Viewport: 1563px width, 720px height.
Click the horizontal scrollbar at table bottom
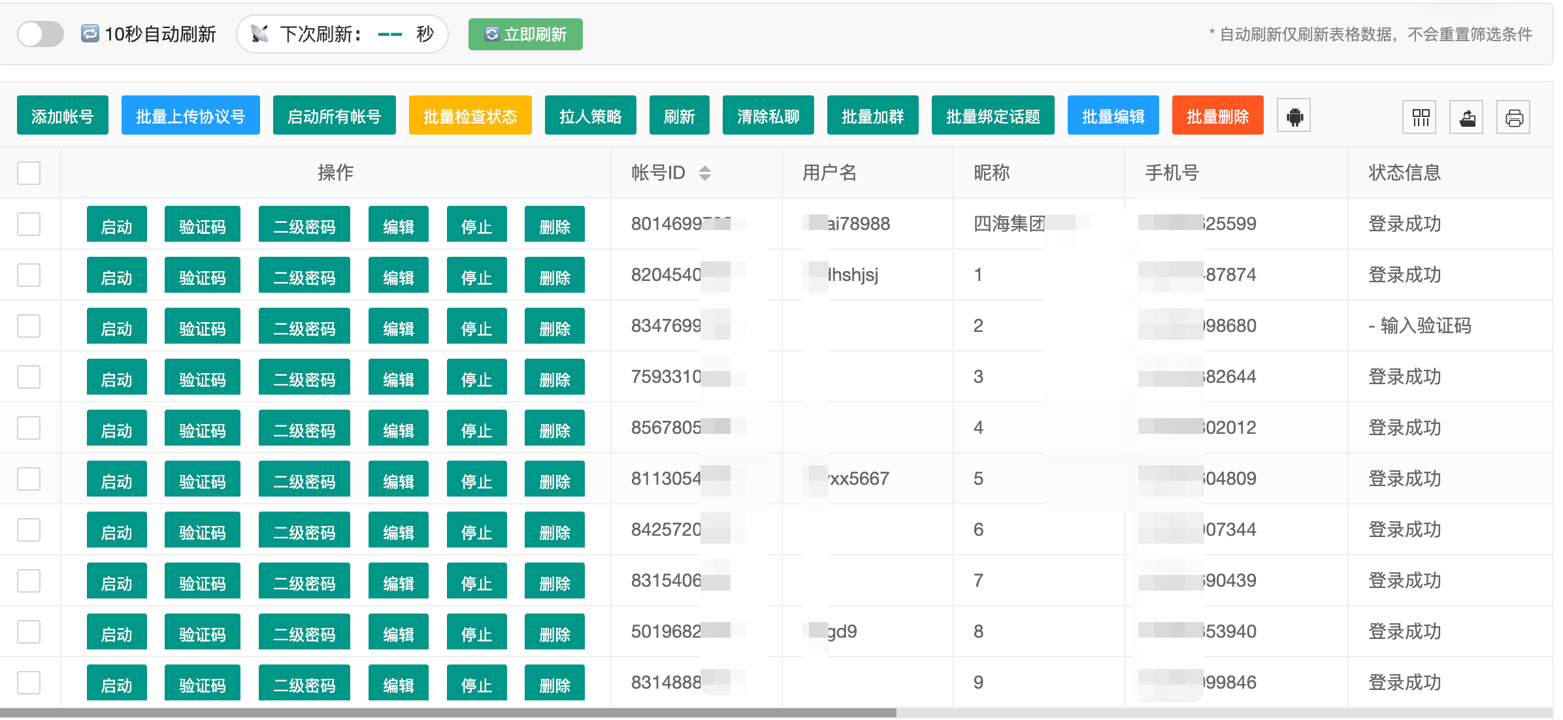click(448, 713)
